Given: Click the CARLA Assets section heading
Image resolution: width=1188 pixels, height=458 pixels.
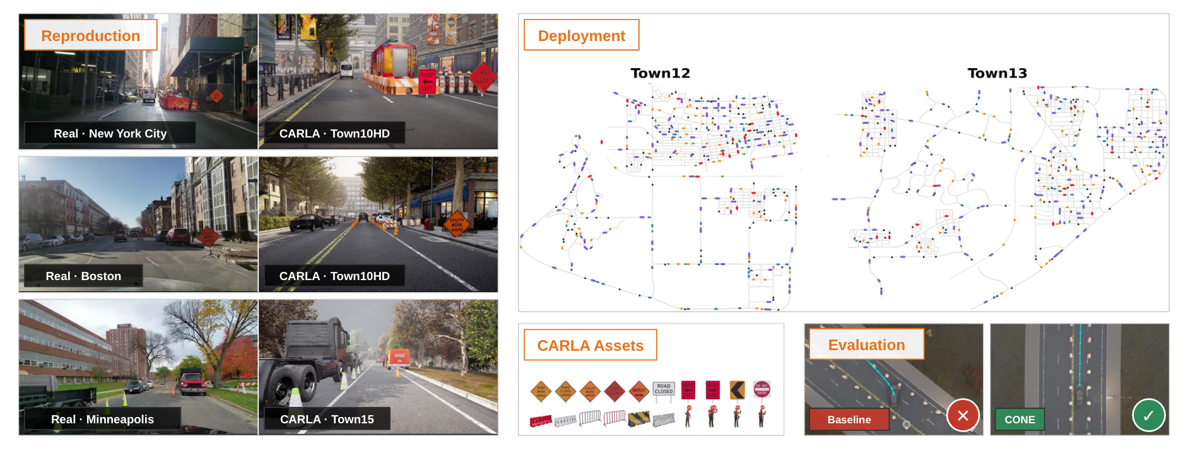Looking at the screenshot, I should [x=591, y=345].
